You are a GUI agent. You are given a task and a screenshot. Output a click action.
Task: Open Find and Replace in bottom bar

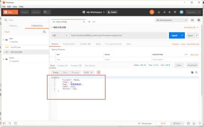point(10,123)
